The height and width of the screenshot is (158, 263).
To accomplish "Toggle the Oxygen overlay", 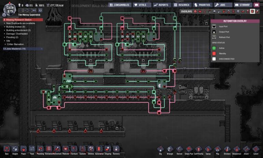I will [195, 11].
